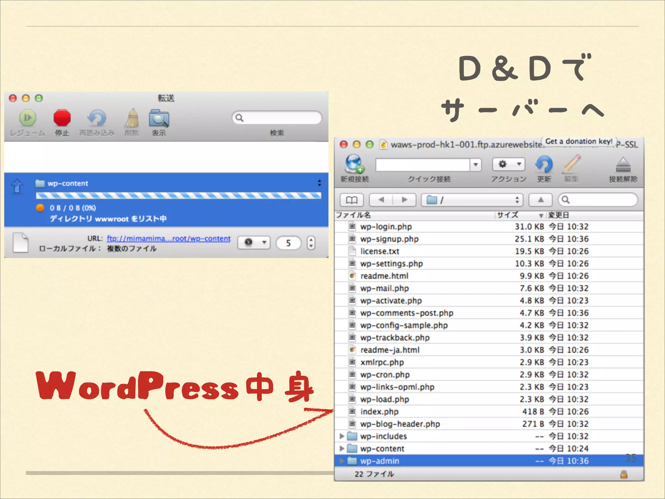
Task: Adjust the connections stepper next to 5
Action: (311, 243)
